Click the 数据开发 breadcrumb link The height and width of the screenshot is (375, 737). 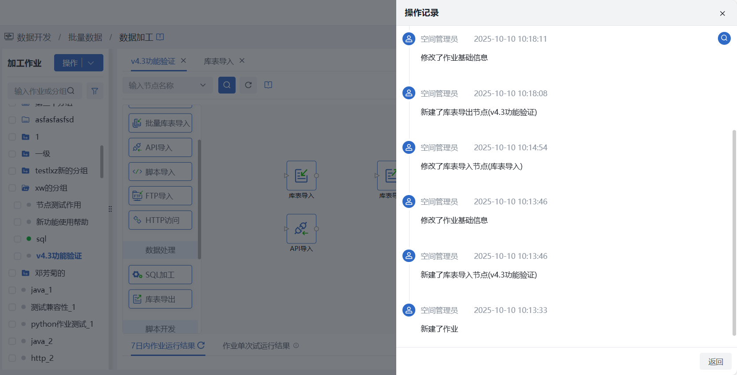tap(34, 37)
